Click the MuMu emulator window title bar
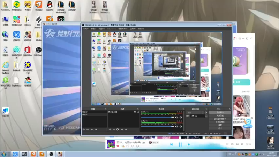Screen dimensions: 279x157 [61, 24]
